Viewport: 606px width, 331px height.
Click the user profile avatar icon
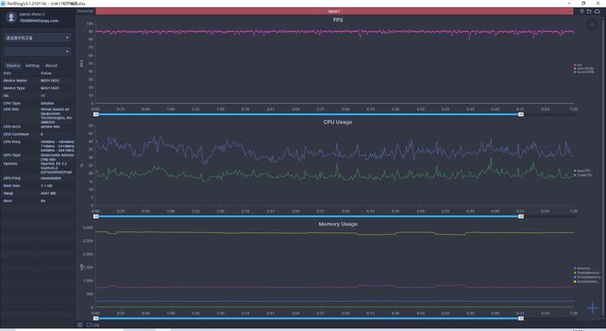(x=11, y=17)
